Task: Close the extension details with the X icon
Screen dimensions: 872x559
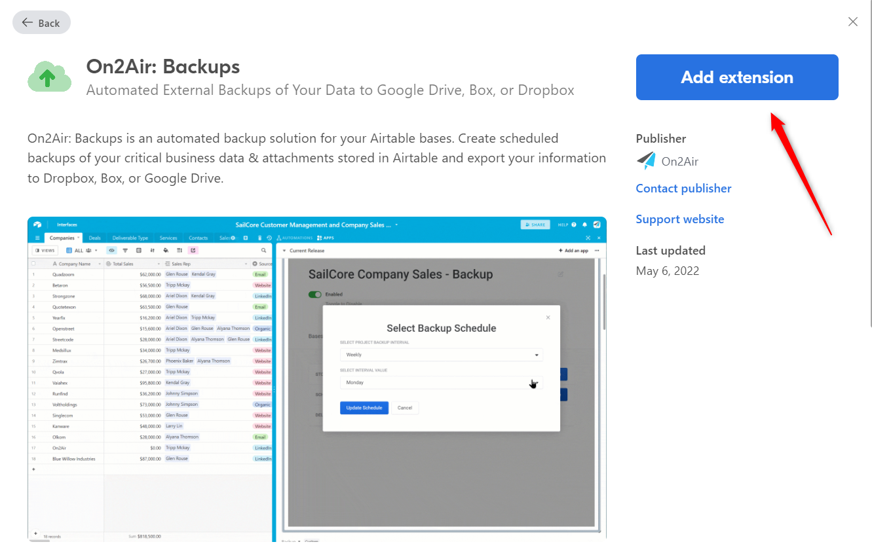Action: tap(852, 22)
